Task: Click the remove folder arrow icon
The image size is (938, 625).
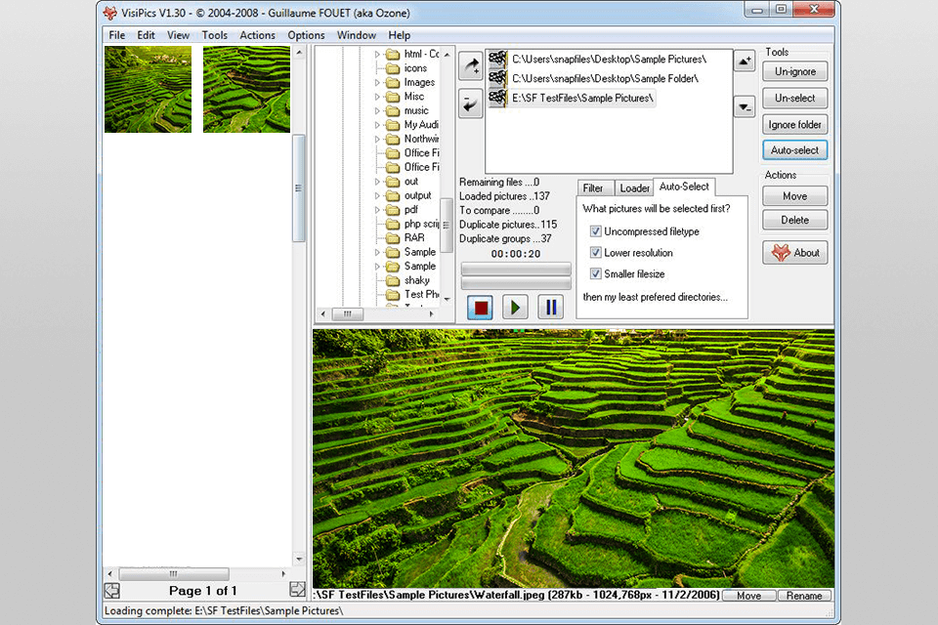Action: click(471, 103)
